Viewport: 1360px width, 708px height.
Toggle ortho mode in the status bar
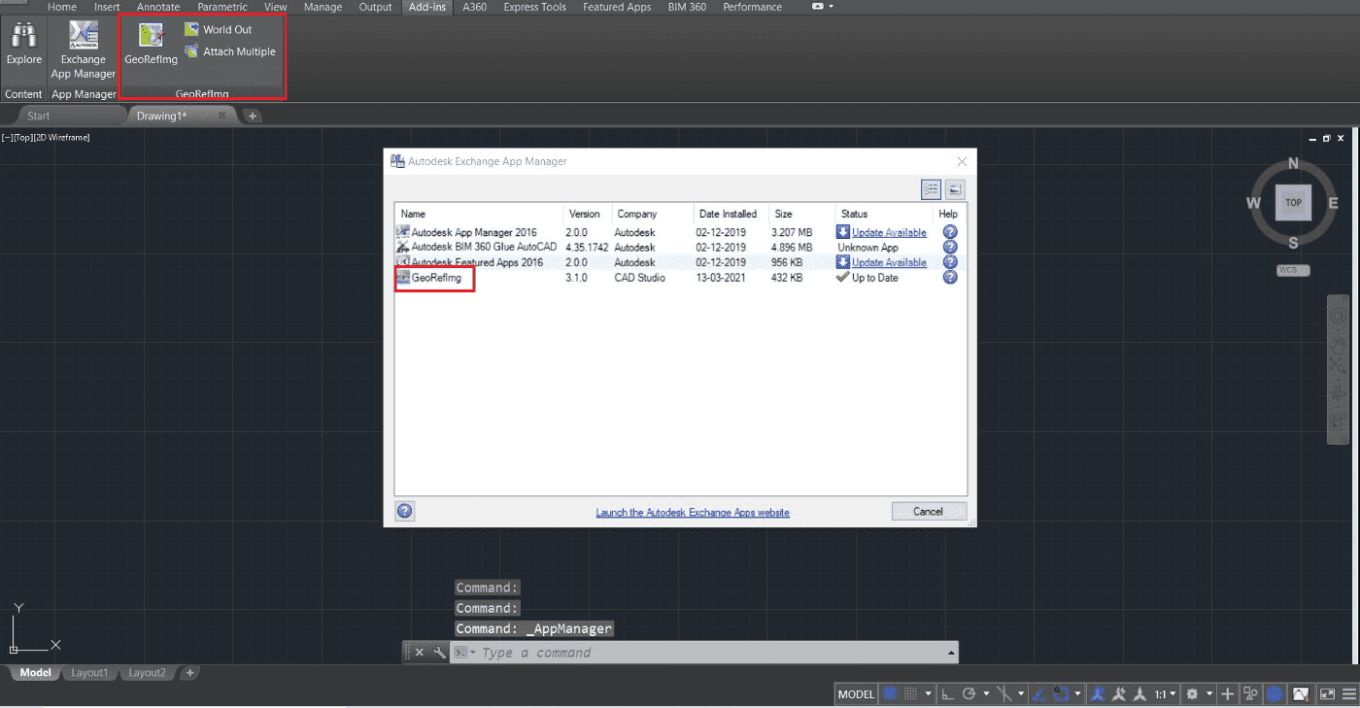946,694
